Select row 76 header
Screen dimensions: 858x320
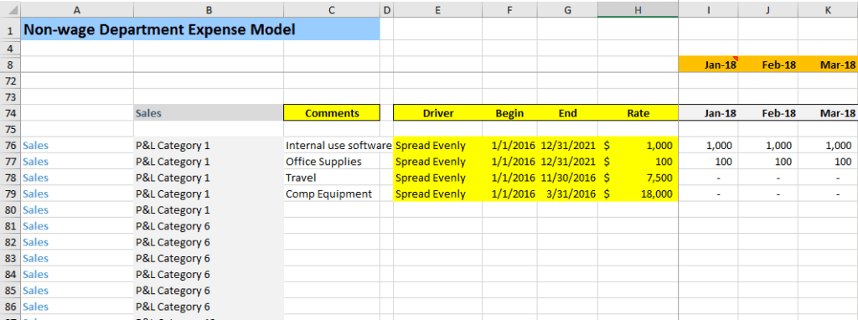[x=10, y=146]
